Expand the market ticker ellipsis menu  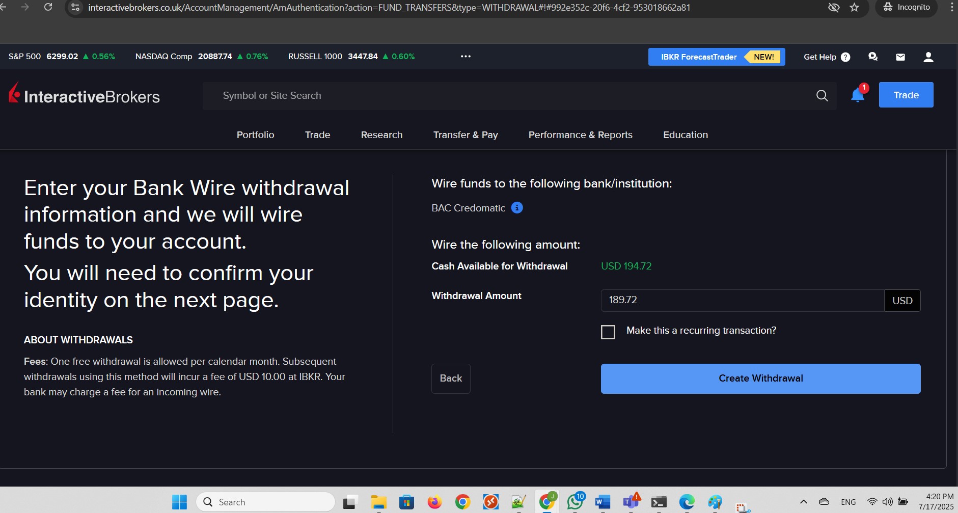click(x=466, y=57)
